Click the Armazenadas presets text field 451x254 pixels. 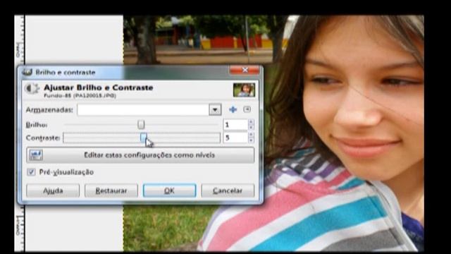143,110
